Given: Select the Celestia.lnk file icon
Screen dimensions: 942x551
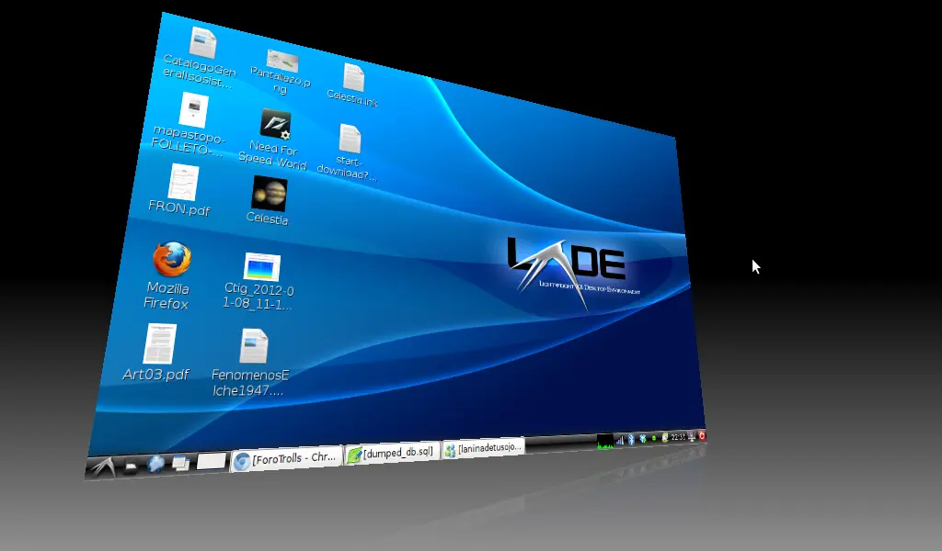Looking at the screenshot, I should [x=354, y=78].
